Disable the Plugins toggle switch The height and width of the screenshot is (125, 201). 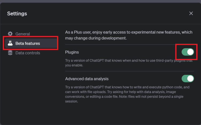pos(188,52)
